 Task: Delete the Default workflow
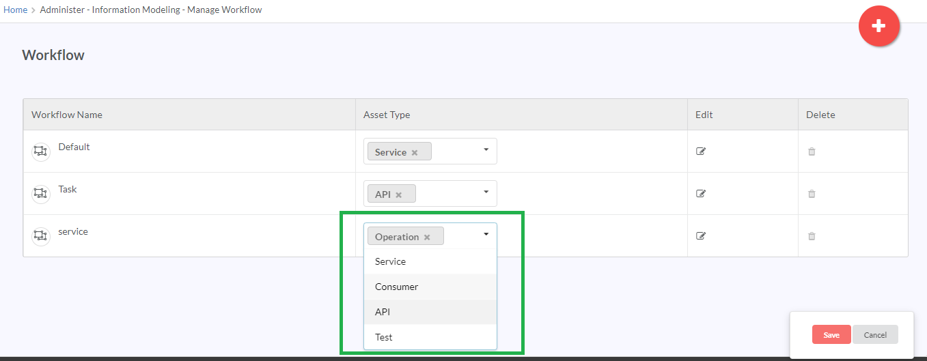pyautogui.click(x=812, y=151)
